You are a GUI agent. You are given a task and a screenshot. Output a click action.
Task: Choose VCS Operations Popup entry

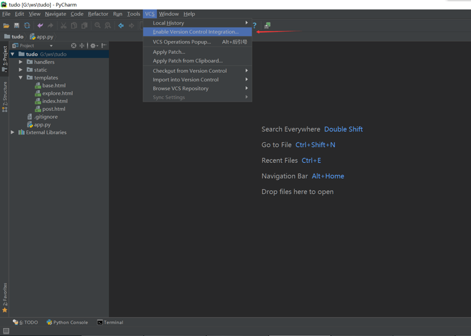pyautogui.click(x=197, y=42)
